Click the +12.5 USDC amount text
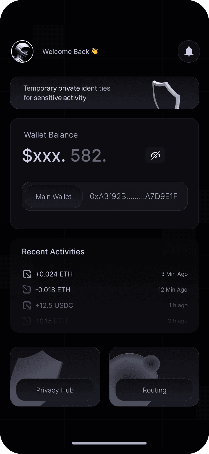Viewport: 209px width, 454px height. tap(54, 305)
